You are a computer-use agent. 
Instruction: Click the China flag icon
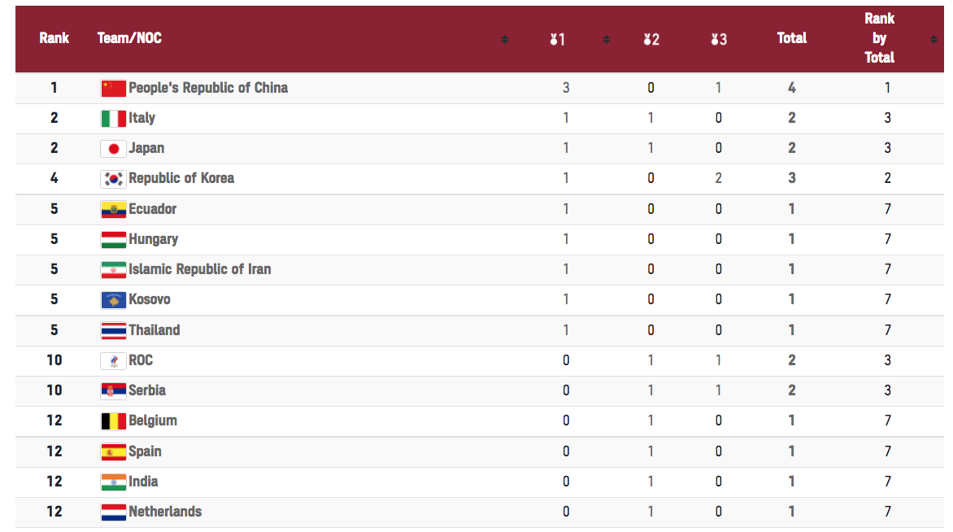(113, 88)
